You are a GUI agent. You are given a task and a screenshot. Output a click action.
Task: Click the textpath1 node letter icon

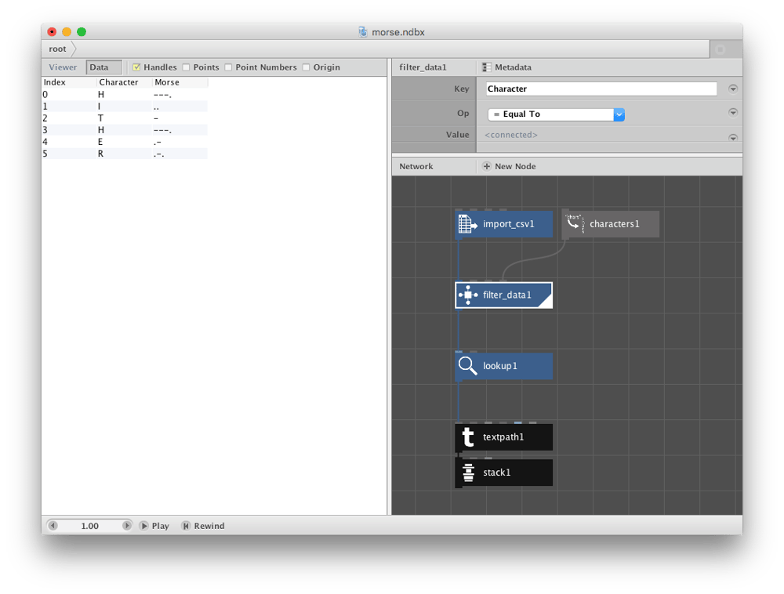pyautogui.click(x=467, y=437)
